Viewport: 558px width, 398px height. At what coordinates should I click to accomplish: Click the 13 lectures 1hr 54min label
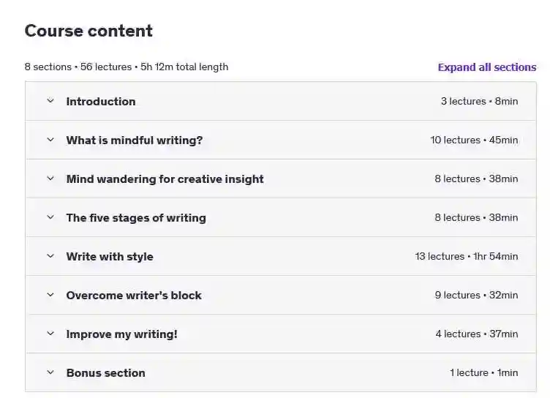466,256
